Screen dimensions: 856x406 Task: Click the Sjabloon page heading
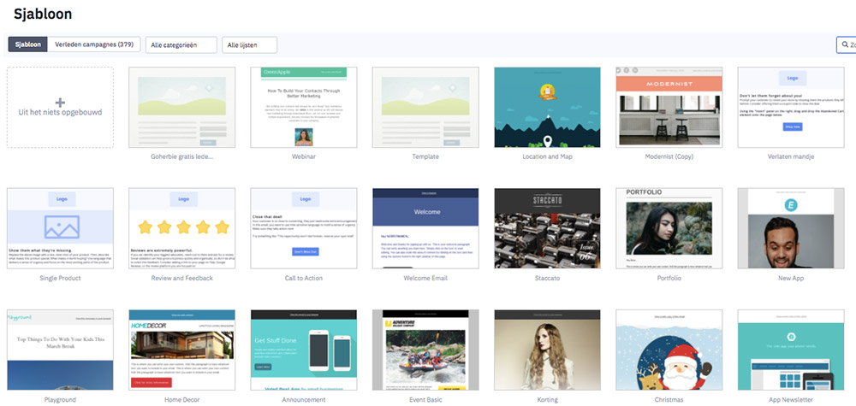pyautogui.click(x=43, y=15)
